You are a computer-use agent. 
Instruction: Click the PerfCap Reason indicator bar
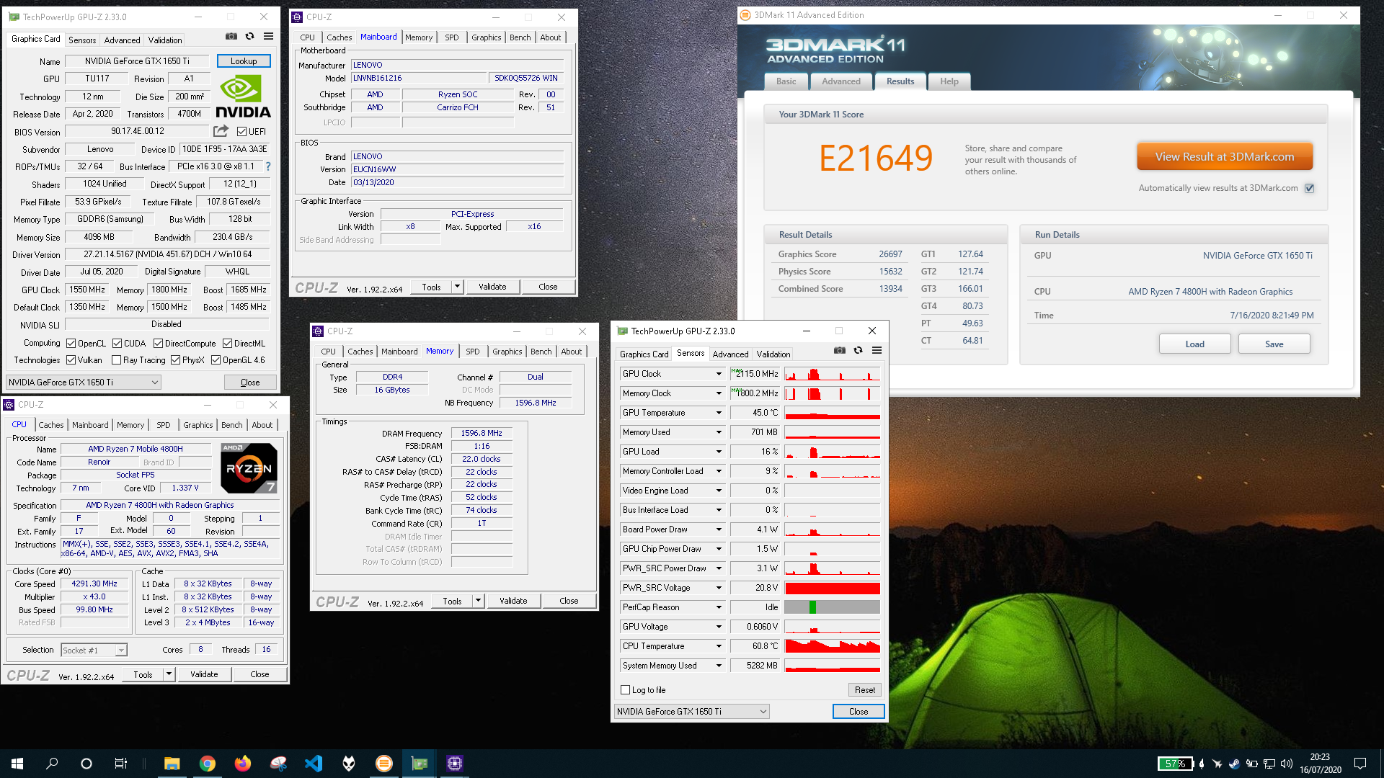[x=833, y=607]
